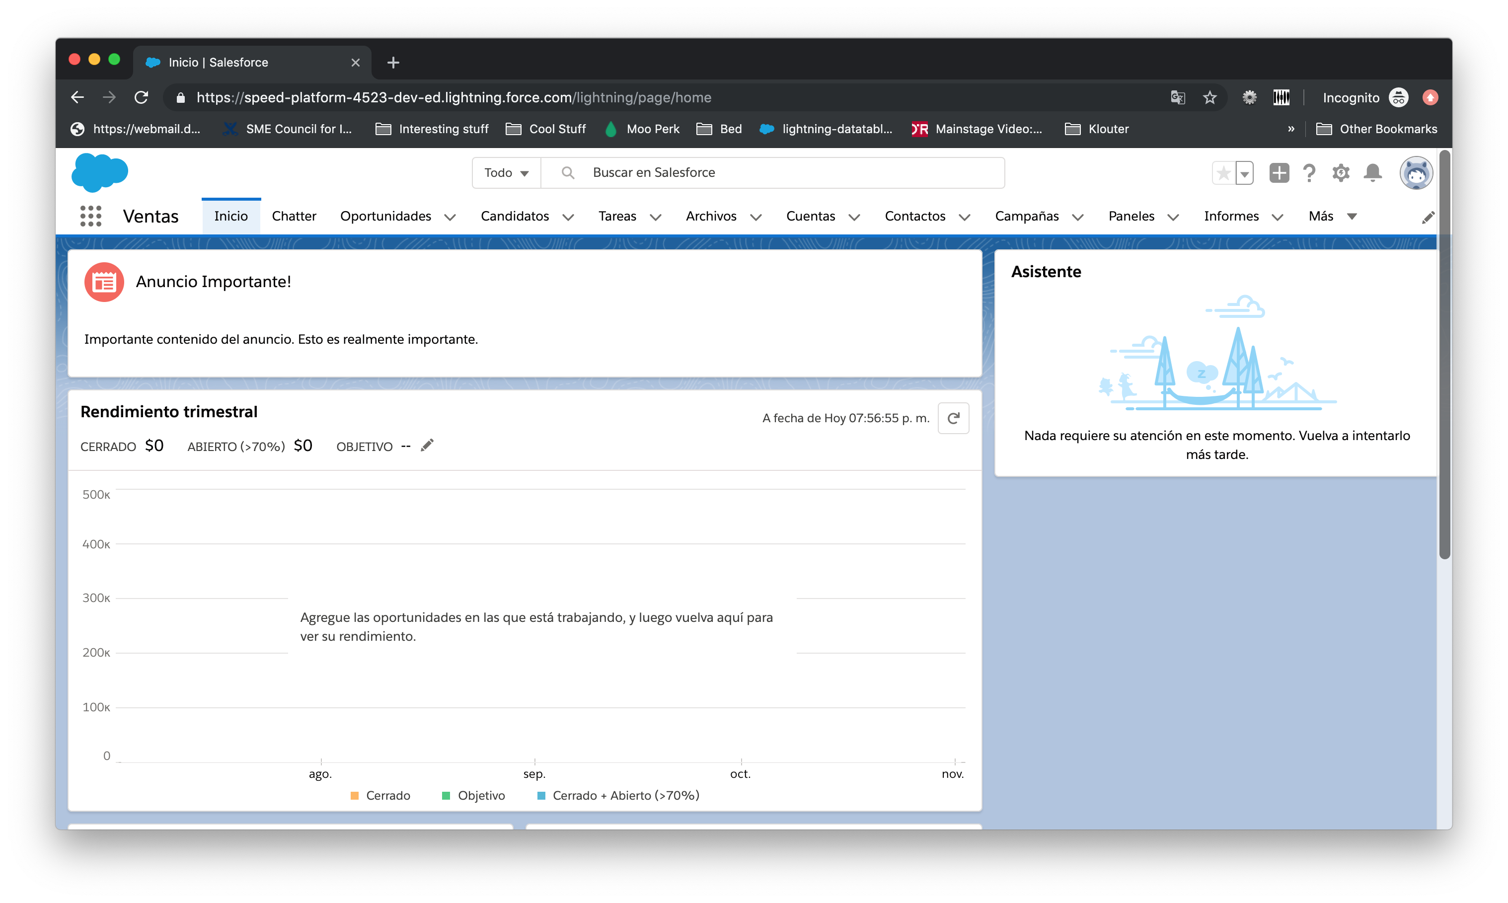Open the Todo search scope dropdown
The height and width of the screenshot is (903, 1508).
pyautogui.click(x=506, y=173)
